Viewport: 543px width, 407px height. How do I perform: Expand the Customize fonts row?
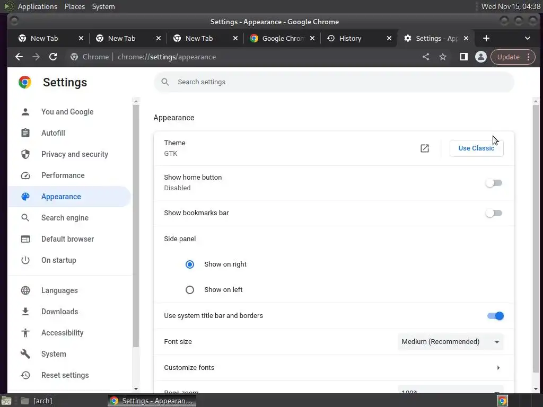coord(334,368)
